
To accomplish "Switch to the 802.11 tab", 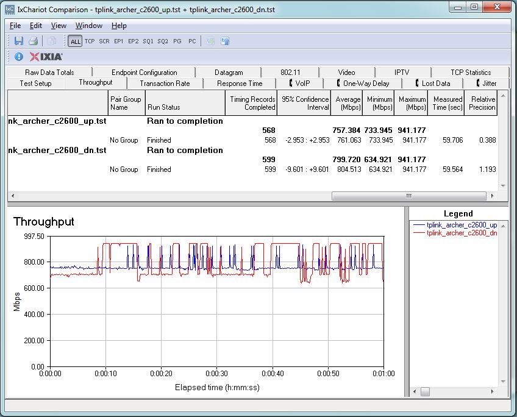I will pyautogui.click(x=290, y=72).
